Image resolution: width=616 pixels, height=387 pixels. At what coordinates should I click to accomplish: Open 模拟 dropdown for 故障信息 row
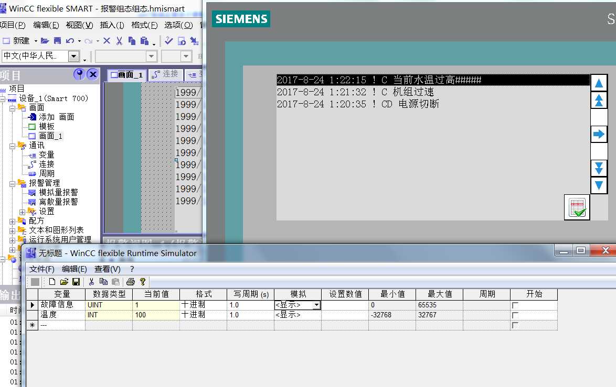click(x=316, y=305)
